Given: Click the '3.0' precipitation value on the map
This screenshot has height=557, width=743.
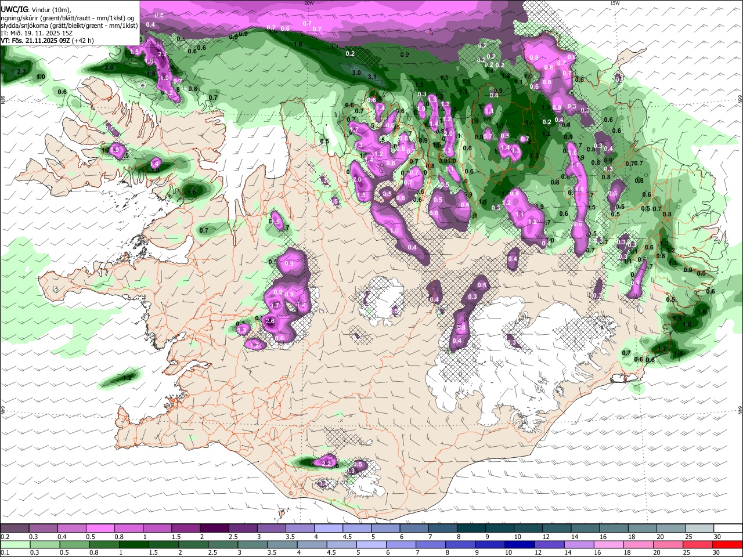Looking at the screenshot, I should [356, 73].
